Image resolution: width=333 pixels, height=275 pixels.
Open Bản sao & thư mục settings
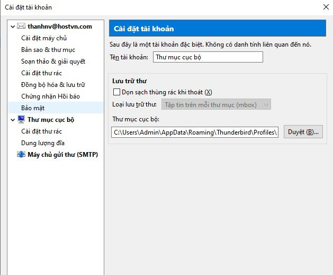pos(48,50)
